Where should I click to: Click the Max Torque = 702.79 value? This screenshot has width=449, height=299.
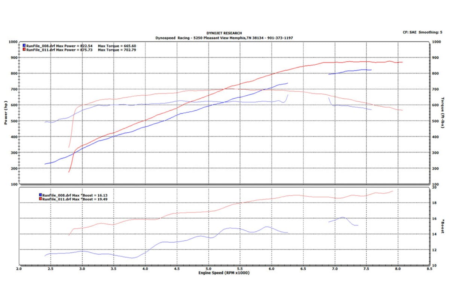click(117, 50)
